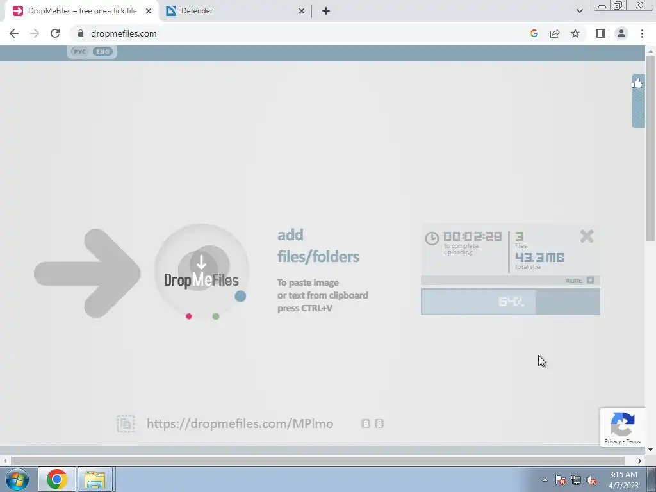Open Windows Explorer from the taskbar
Viewport: 656px width, 492px height.
click(x=95, y=479)
